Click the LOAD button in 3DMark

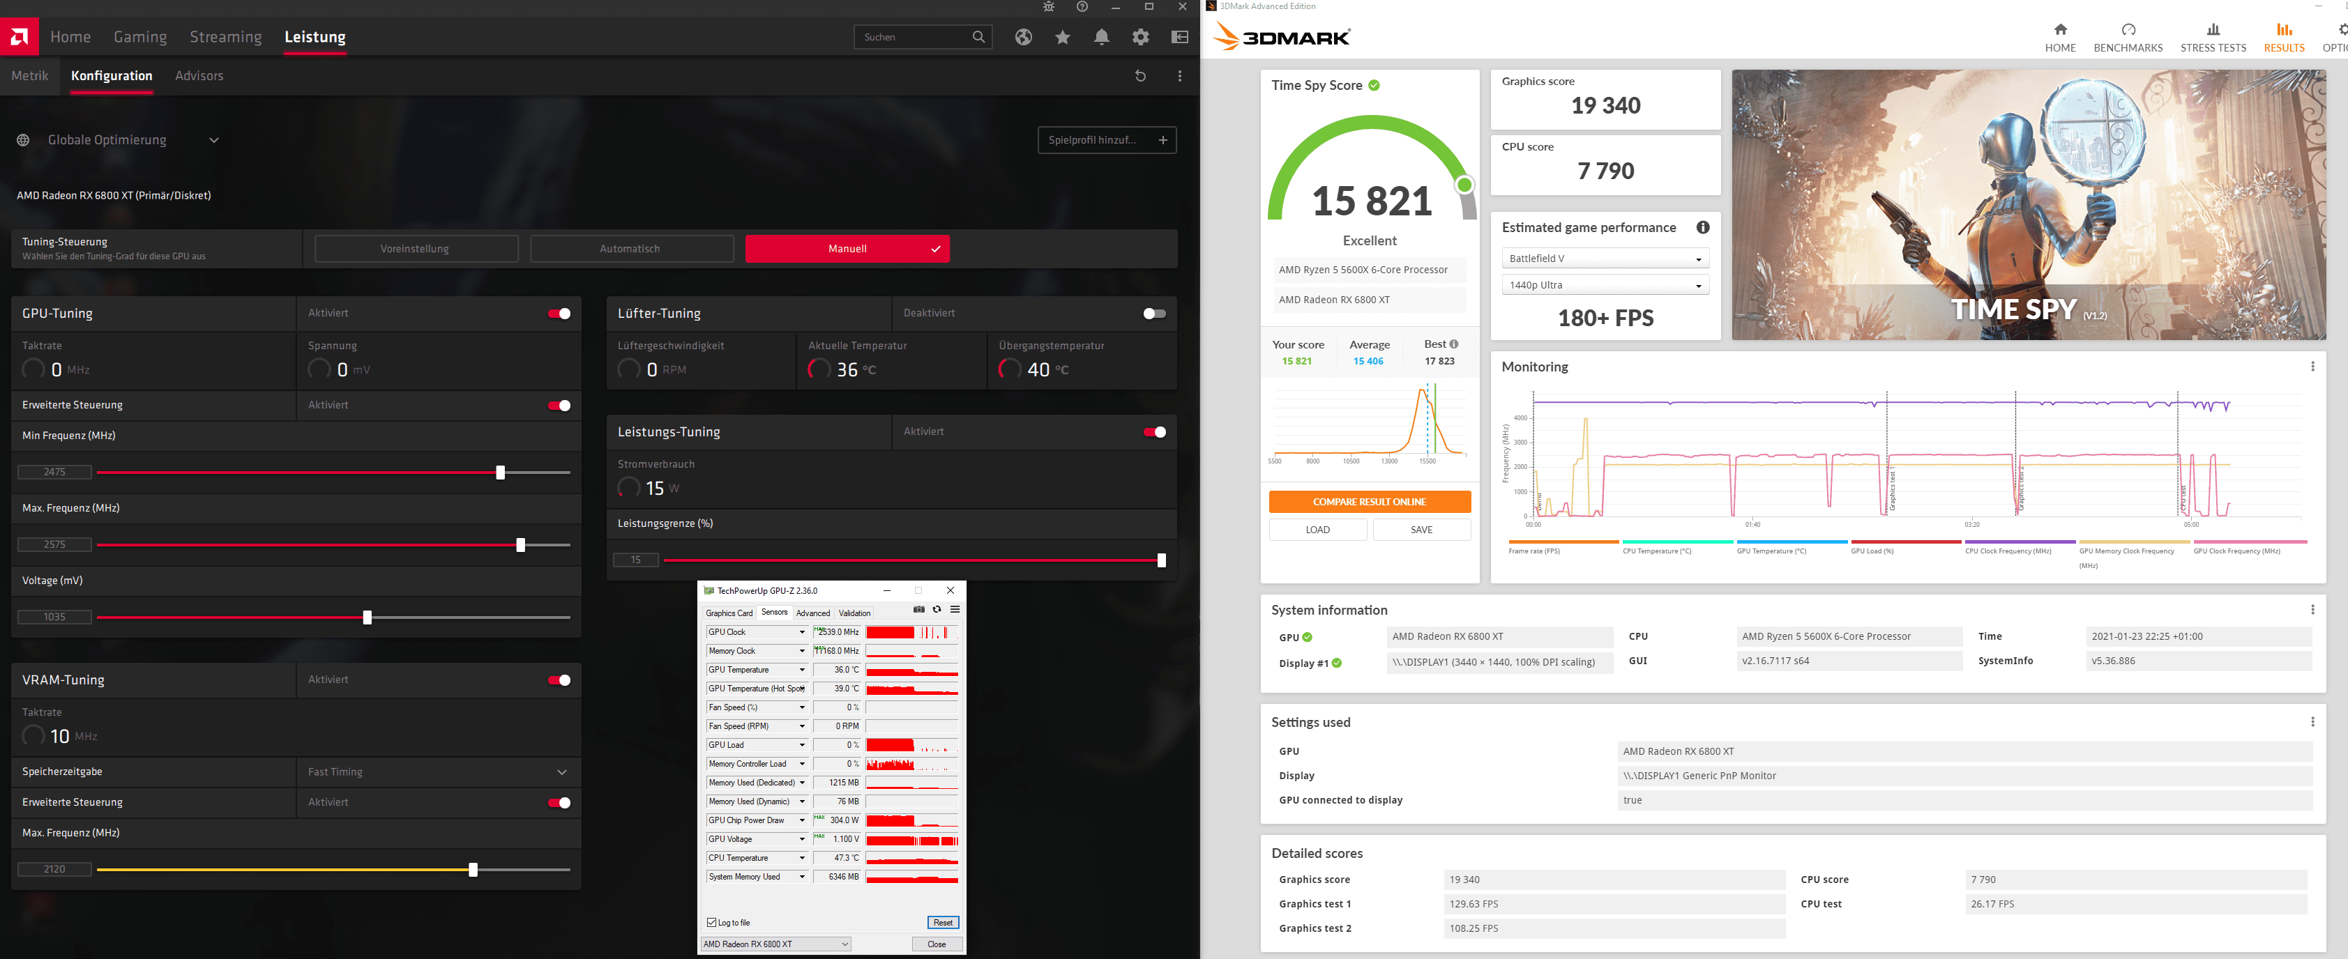[1318, 530]
